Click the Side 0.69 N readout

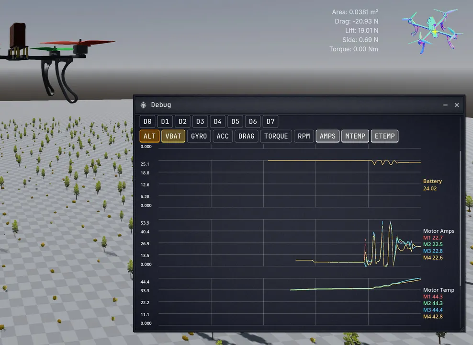point(360,40)
